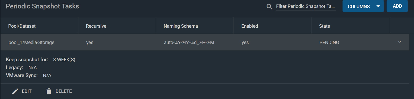This screenshot has width=414, height=99.
Task: Click the Recursive yes value cell
Action: [90, 42]
